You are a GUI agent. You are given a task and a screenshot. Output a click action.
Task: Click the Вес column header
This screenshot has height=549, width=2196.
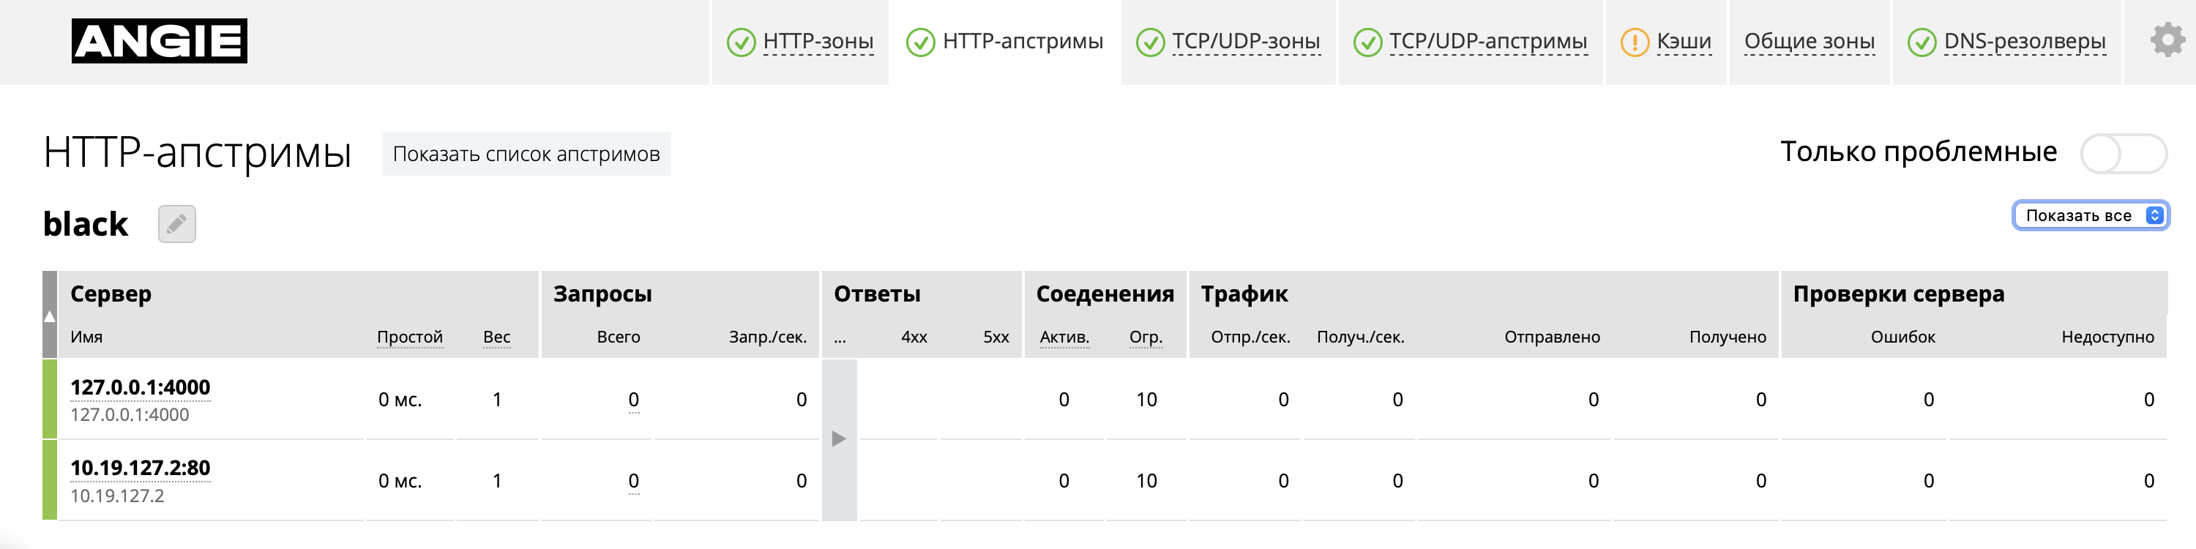(496, 337)
